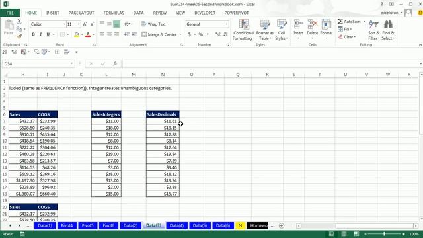This screenshot has width=423, height=238.
Task: Decrease font size with the small A icon
Action: coord(92,24)
